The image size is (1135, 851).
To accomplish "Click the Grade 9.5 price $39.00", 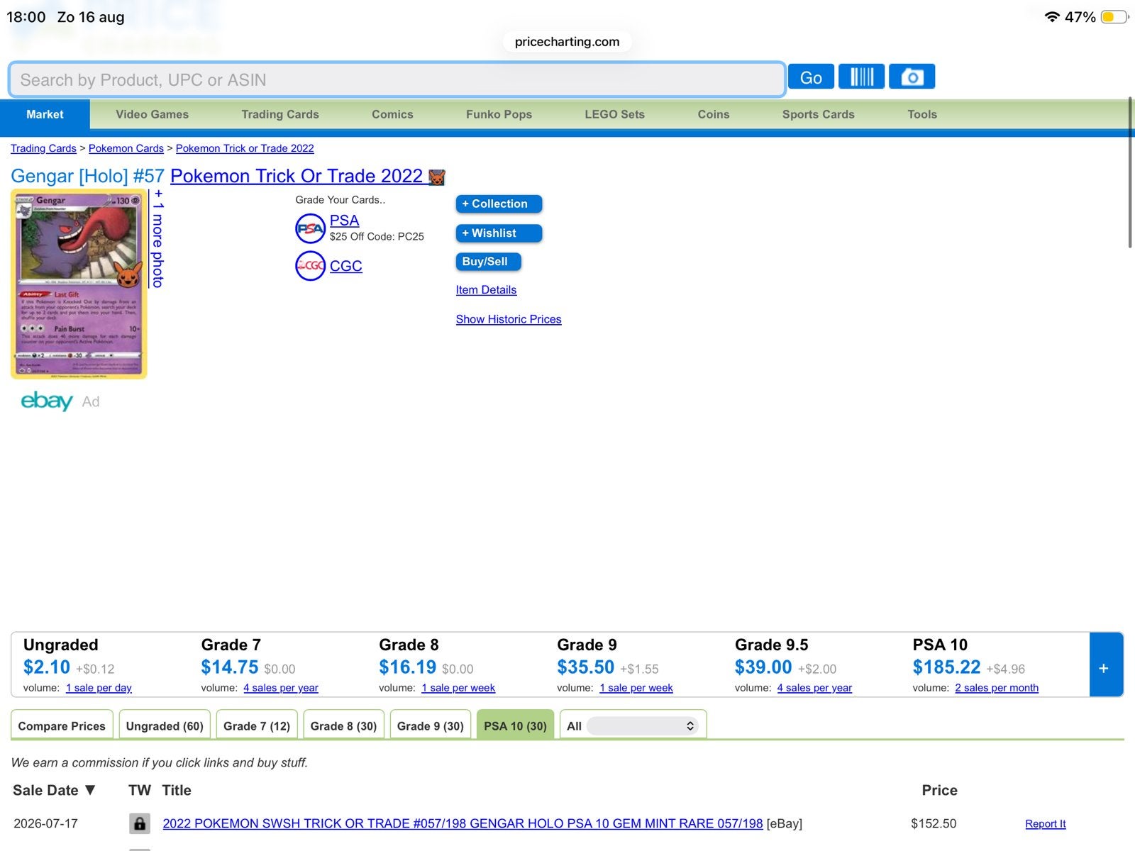I will (x=763, y=667).
